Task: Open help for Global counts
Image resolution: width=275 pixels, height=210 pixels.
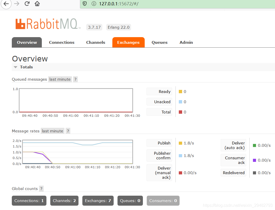Action: click(x=41, y=189)
